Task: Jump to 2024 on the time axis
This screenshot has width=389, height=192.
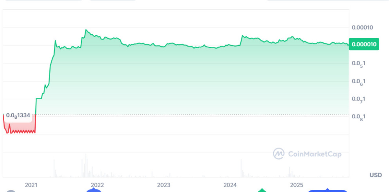Action: [230, 185]
